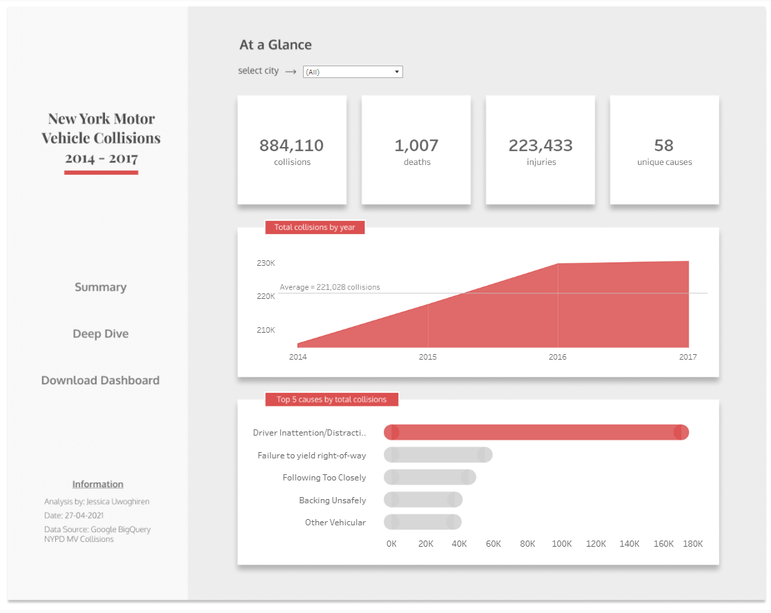Click the Average 221,028 collisions reference line
Viewport: 771px width, 613px height.
click(x=493, y=293)
